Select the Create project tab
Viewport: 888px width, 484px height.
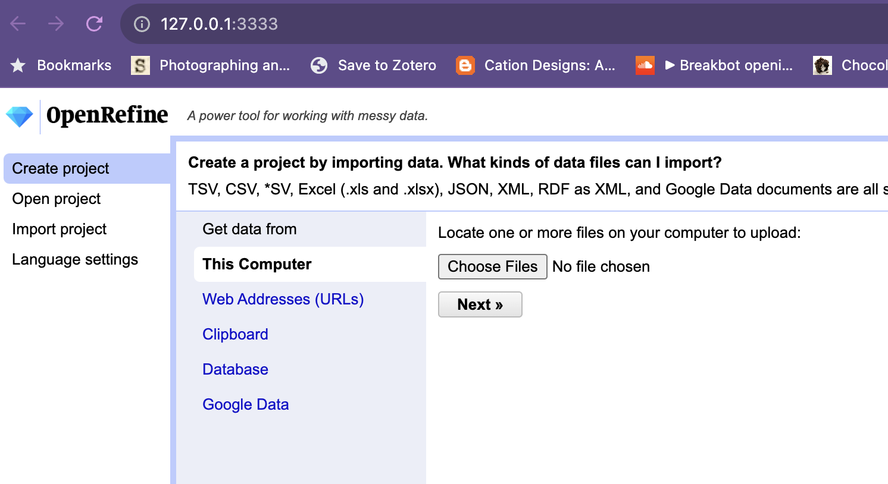[x=61, y=169]
